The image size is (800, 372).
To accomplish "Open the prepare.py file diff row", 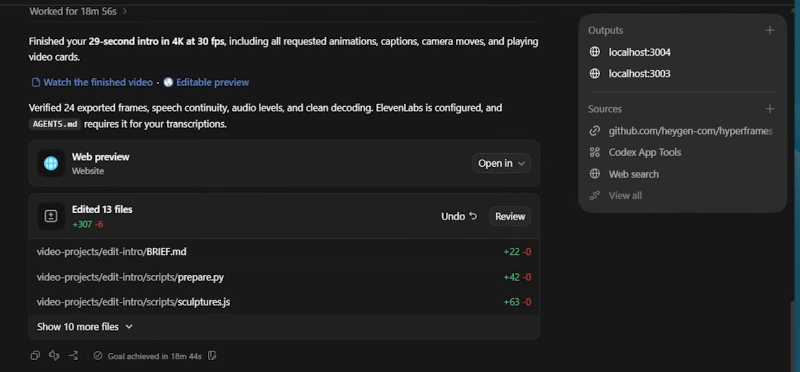I will click(x=284, y=277).
